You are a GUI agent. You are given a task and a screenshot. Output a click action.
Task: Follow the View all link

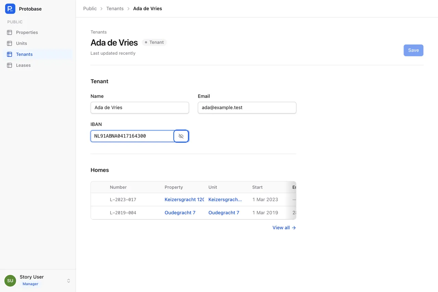click(284, 228)
